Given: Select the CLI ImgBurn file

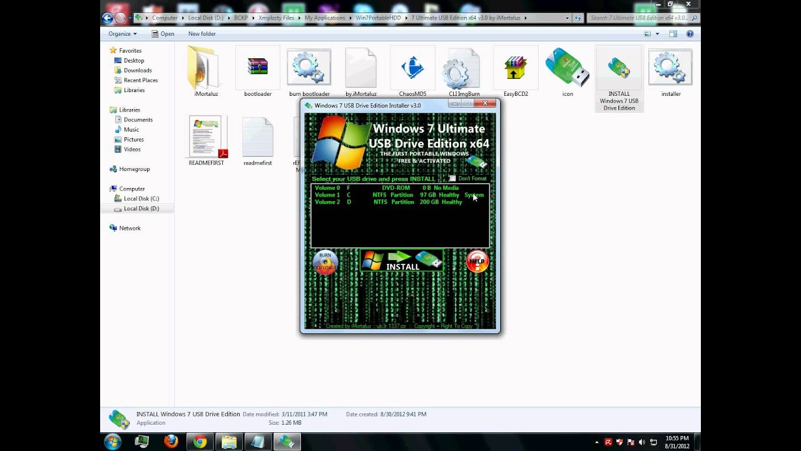Looking at the screenshot, I should 464,70.
